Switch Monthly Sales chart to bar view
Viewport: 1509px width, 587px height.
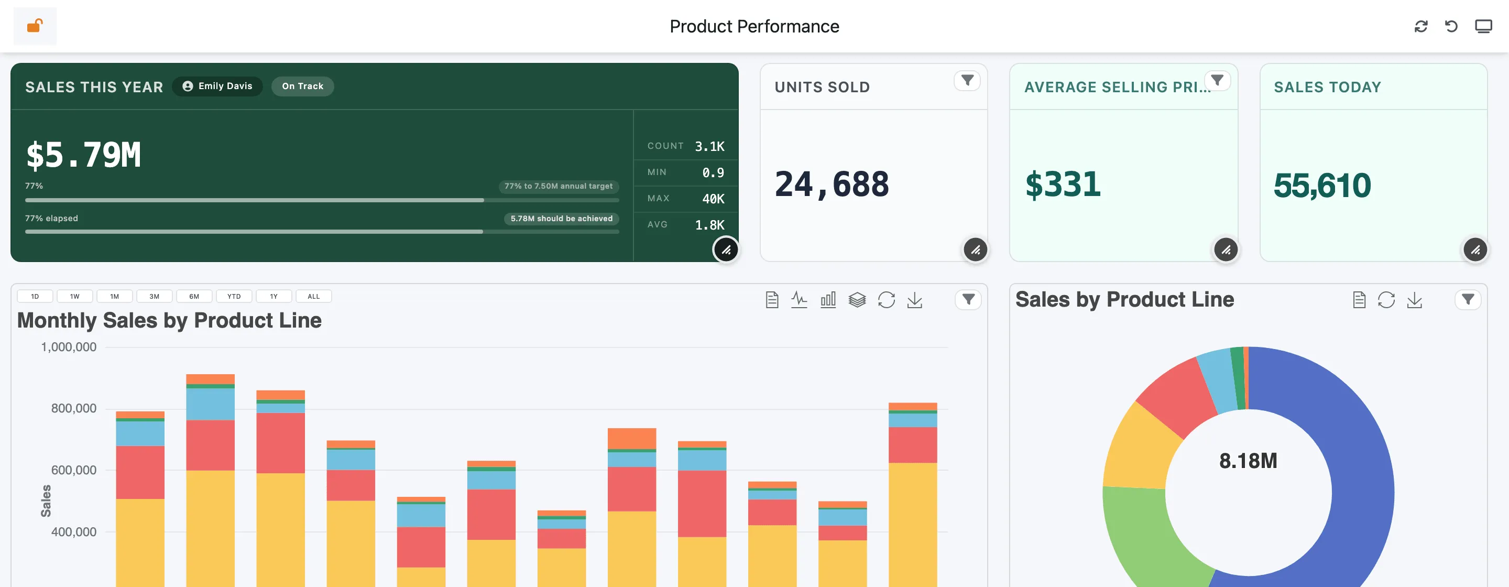828,300
